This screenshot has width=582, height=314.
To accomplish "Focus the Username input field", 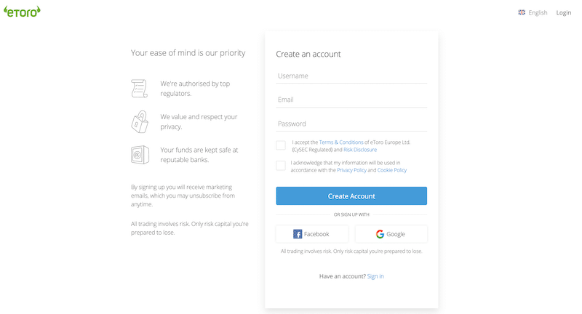I will 351,76.
